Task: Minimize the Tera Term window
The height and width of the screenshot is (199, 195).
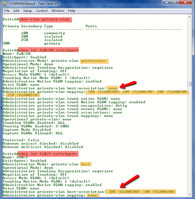Action: [x=167, y=2]
